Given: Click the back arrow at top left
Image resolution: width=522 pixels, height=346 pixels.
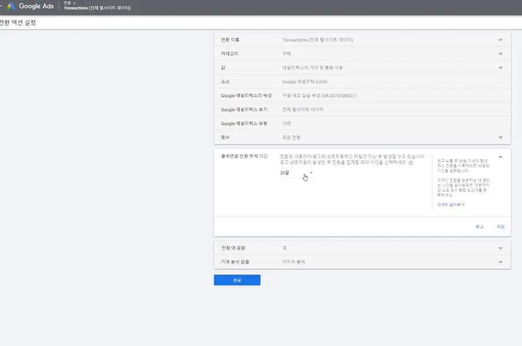Looking at the screenshot, I should point(3,6).
